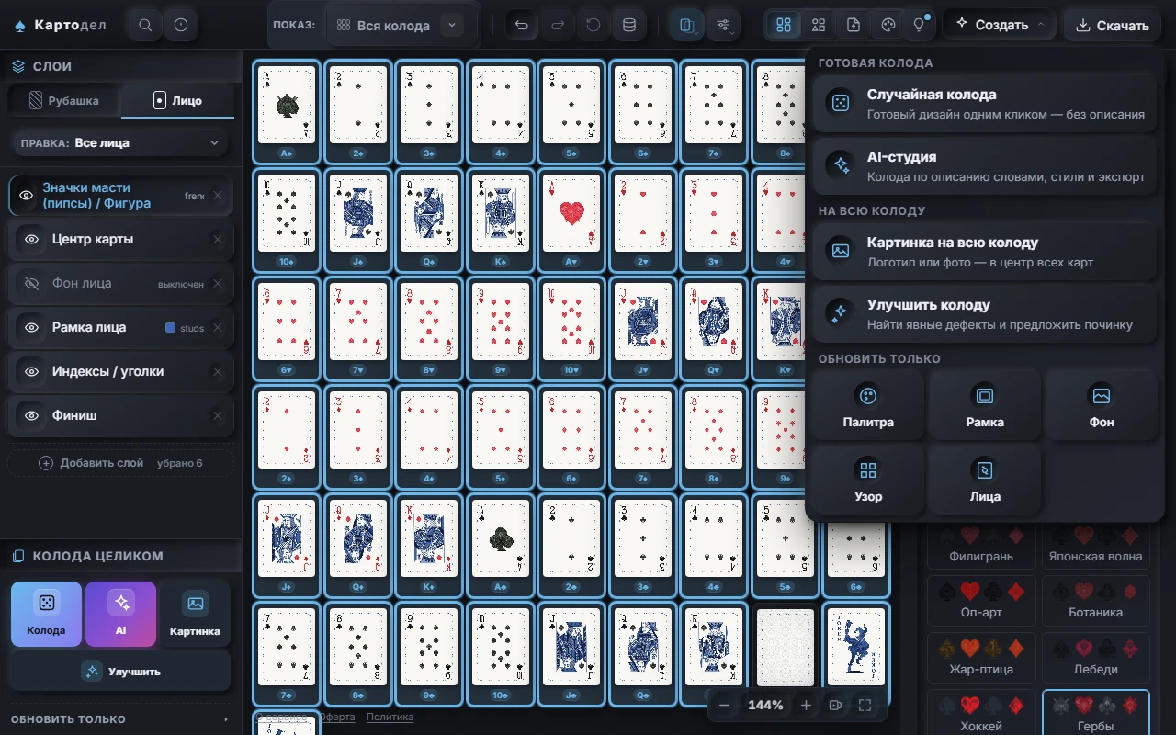This screenshot has height=735, width=1176.
Task: Click the Скачать download button
Action: pos(1113,25)
